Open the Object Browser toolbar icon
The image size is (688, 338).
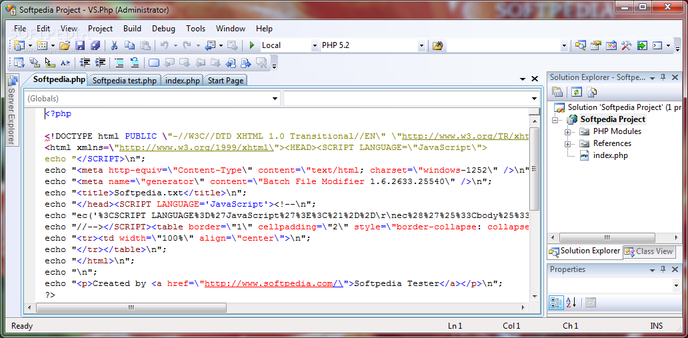click(611, 45)
